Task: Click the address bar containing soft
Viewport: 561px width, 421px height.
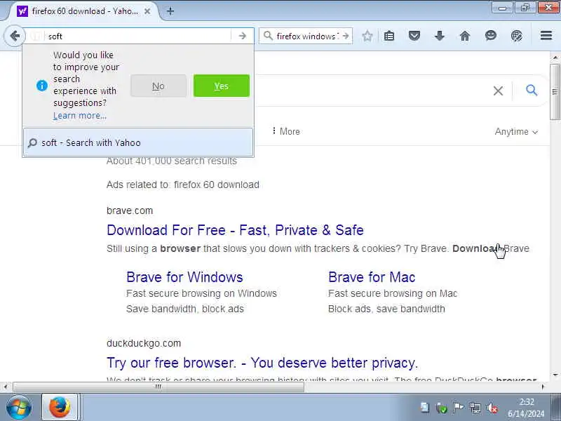Action: click(137, 36)
